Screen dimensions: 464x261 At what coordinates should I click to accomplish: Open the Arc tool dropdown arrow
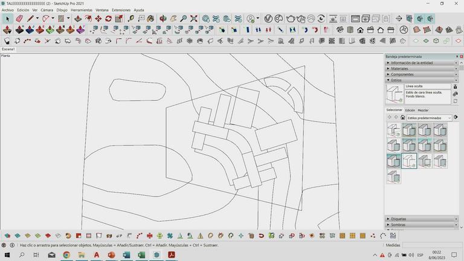pyautogui.click(x=53, y=18)
